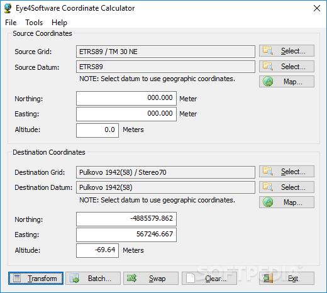
Task: Click Select button for Destination Grid
Action: [287, 172]
